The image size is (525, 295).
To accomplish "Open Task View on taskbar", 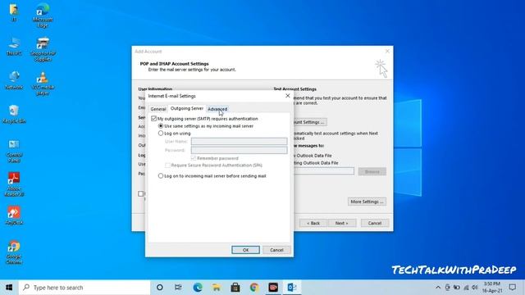I will click(x=178, y=288).
